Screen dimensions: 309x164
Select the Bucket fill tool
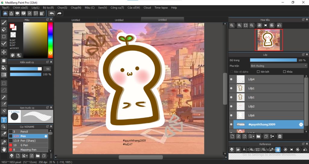pos(4,68)
